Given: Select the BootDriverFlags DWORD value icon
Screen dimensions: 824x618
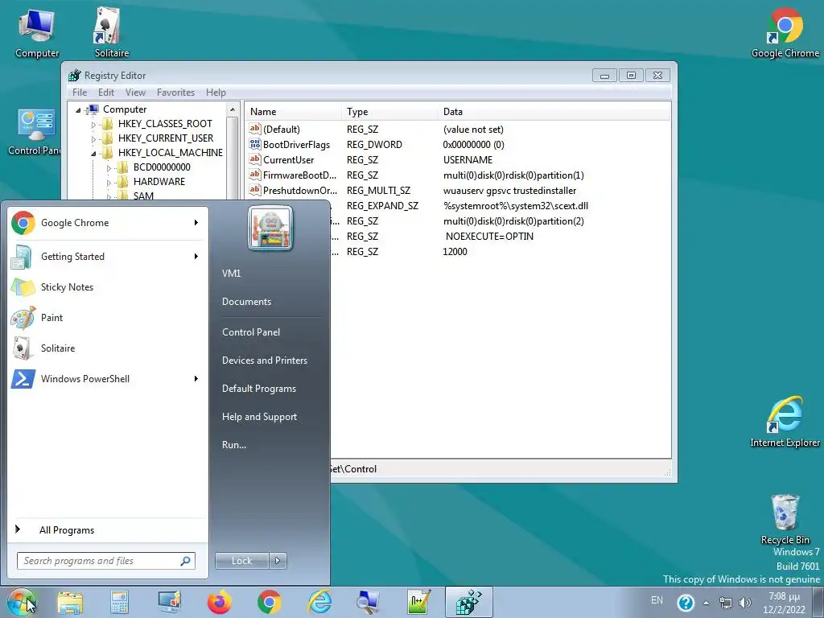Looking at the screenshot, I should point(255,144).
